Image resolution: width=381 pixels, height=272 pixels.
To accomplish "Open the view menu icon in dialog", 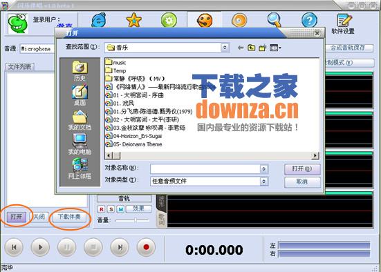I will [x=275, y=48].
